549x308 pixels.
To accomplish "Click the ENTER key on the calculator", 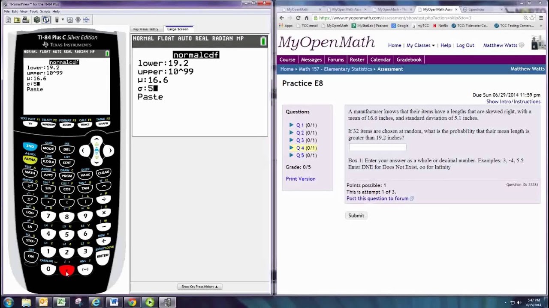I will 103,256.
